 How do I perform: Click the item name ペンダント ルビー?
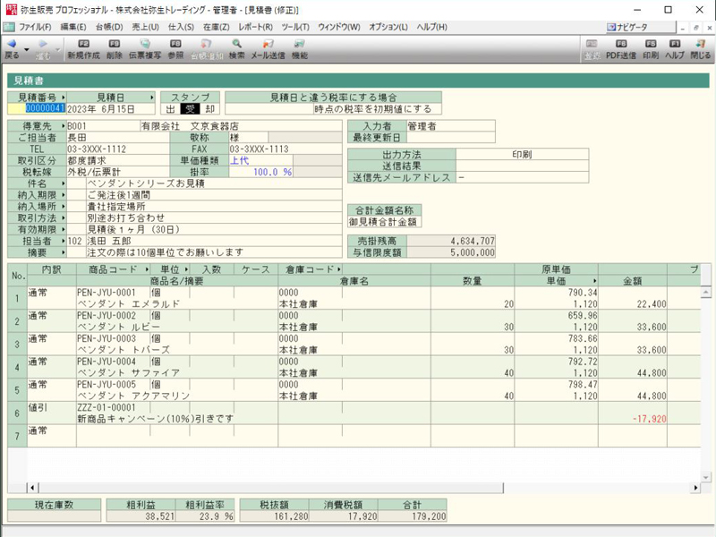coord(118,327)
